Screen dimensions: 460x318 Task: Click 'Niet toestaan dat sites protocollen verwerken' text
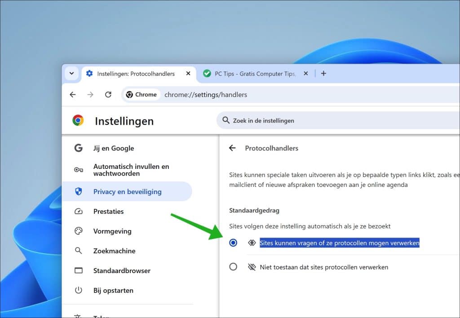(324, 267)
